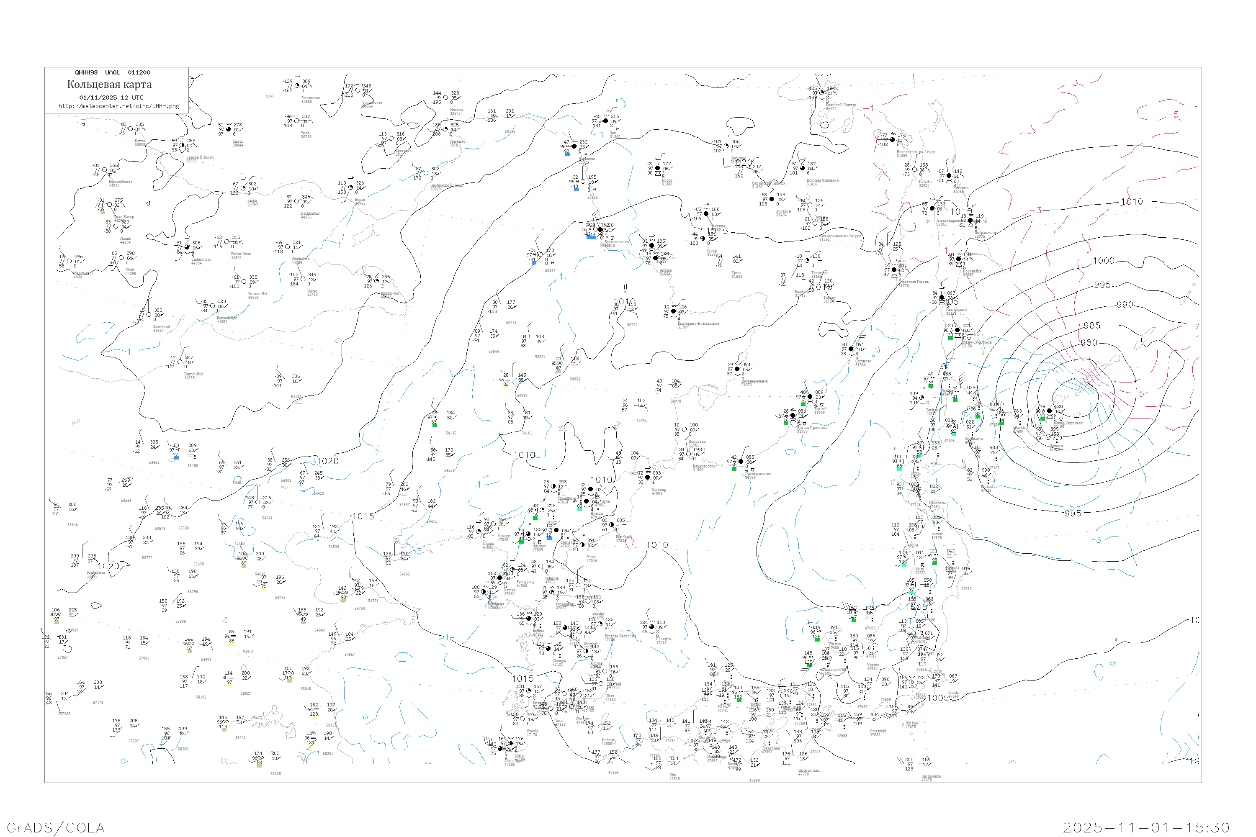Click the QHHH98 UAOL 011200 header code
Screen dimensions: 1256x837
pyautogui.click(x=113, y=72)
